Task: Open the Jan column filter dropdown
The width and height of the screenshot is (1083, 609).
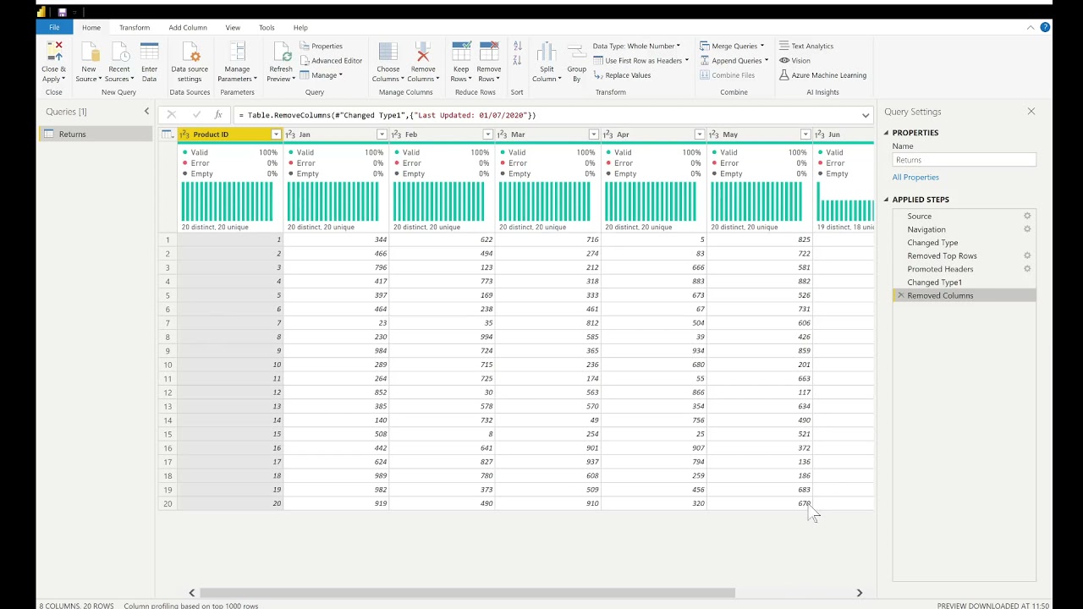Action: [382, 134]
